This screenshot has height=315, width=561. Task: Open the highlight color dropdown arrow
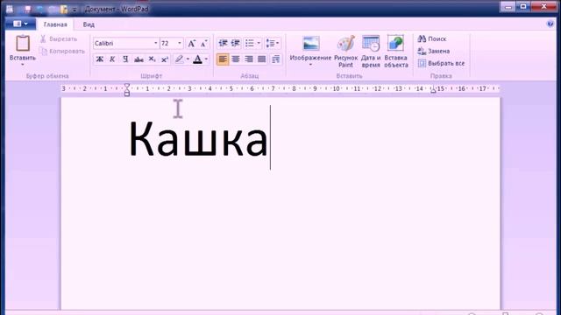[188, 59]
